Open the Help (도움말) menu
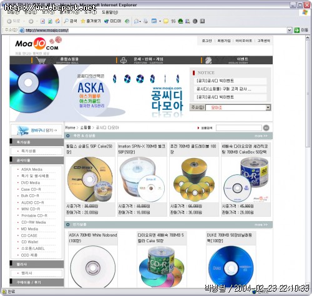 click(110, 12)
